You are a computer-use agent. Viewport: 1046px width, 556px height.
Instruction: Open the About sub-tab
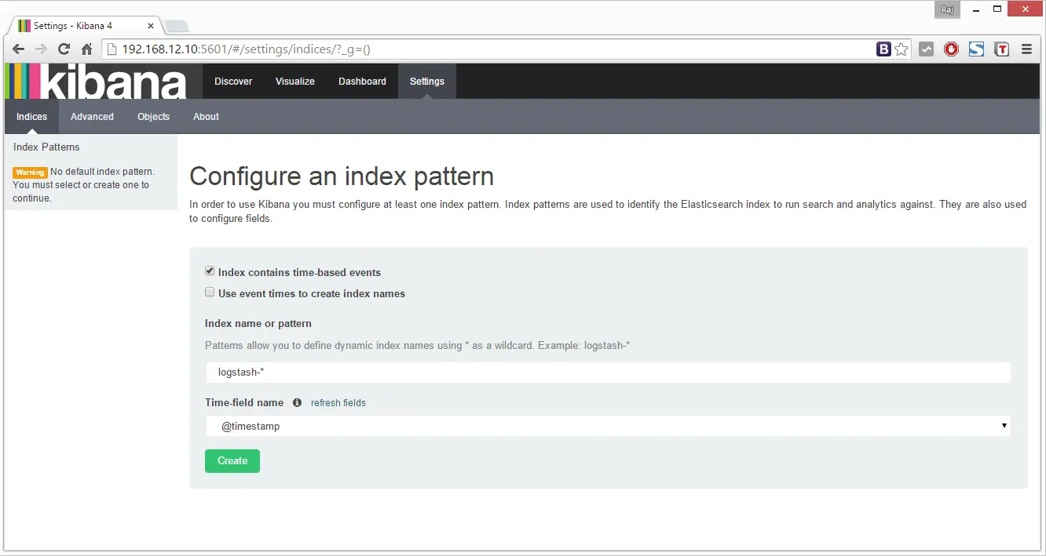point(206,117)
